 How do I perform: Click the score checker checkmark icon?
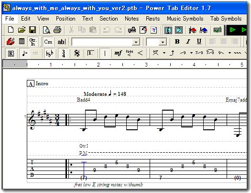218,30
